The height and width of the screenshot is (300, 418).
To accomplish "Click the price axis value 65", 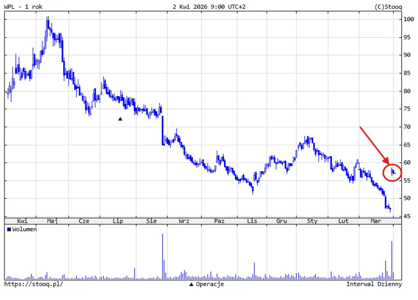I will [x=407, y=145].
